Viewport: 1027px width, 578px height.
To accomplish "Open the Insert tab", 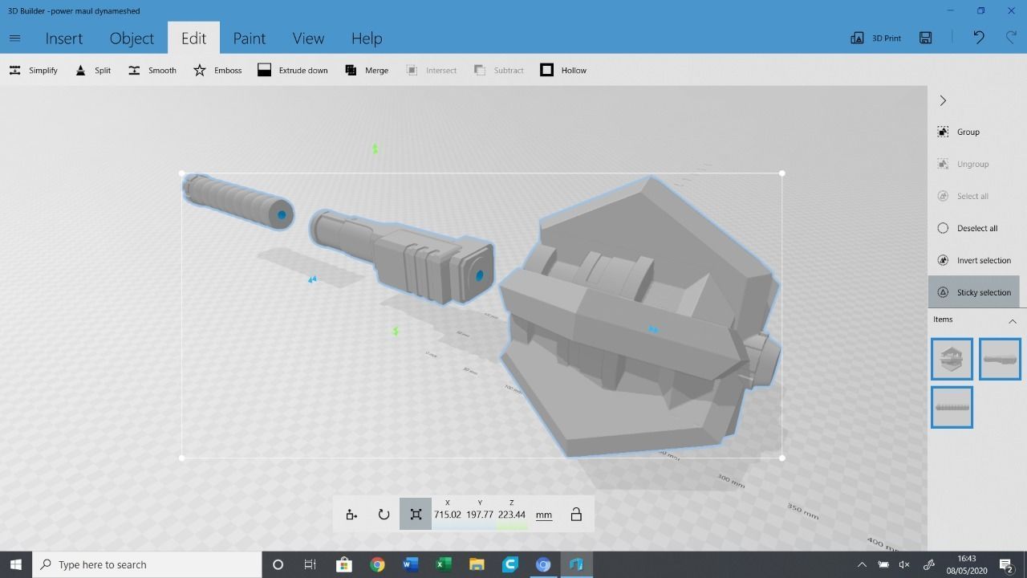I will point(63,39).
